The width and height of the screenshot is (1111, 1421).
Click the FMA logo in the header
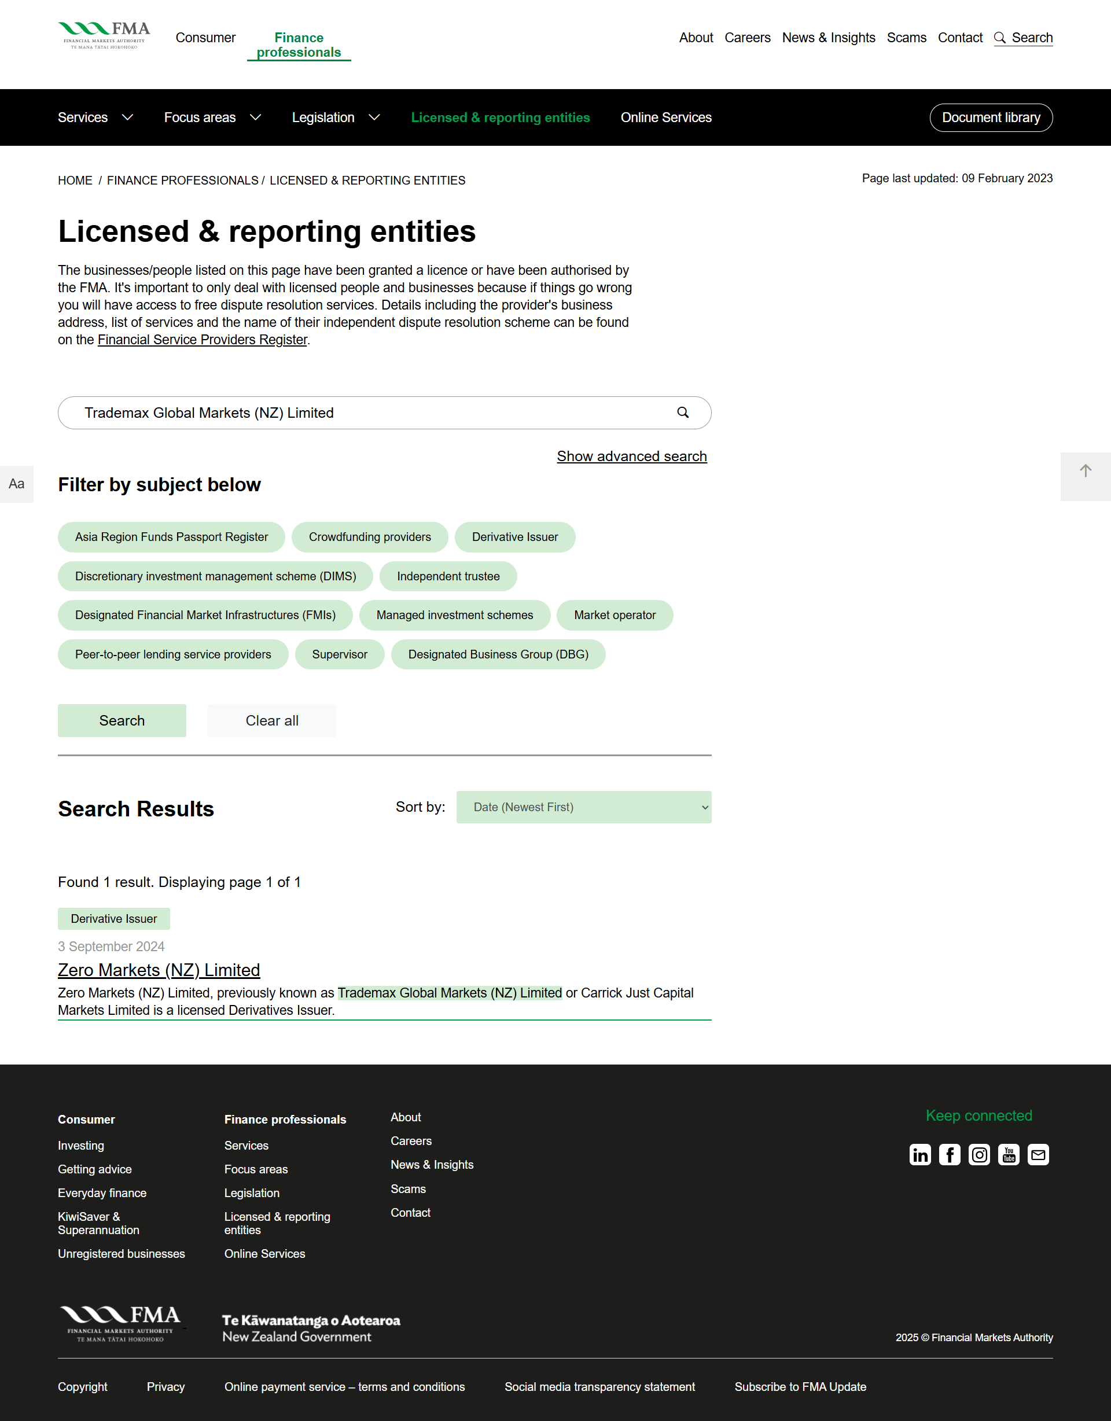[104, 36]
